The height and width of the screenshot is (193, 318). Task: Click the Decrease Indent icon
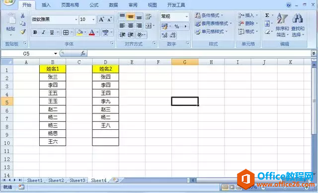click(x=122, y=35)
